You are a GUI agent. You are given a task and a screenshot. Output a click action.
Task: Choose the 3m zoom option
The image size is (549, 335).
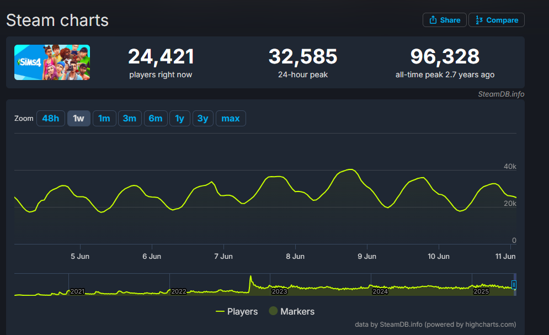click(129, 118)
